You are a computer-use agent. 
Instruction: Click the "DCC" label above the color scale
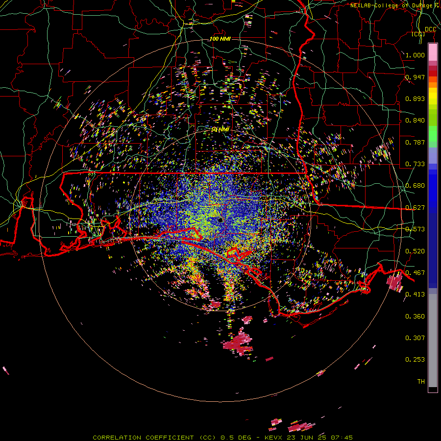[430, 29]
